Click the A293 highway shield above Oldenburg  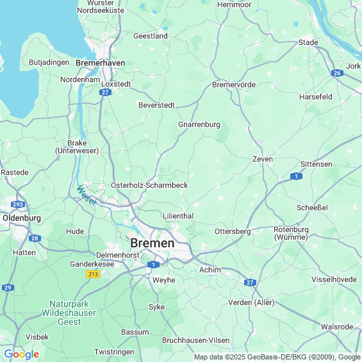point(18,204)
